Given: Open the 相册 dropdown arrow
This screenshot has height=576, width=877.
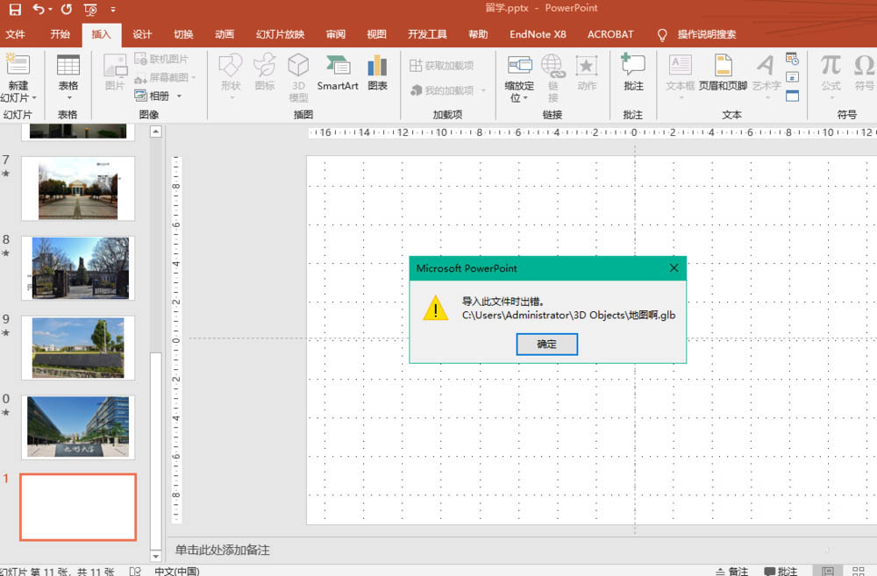Looking at the screenshot, I should point(179,96).
